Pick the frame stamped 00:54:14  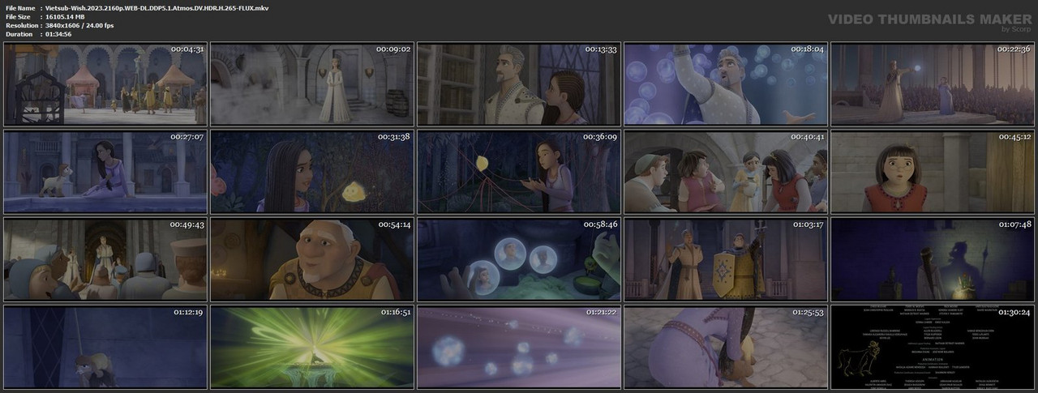tap(311, 258)
